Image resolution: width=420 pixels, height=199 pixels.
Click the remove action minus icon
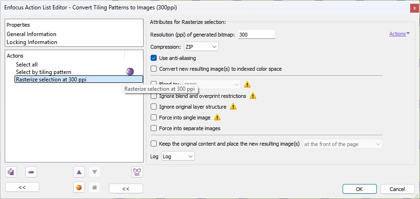coord(31,172)
